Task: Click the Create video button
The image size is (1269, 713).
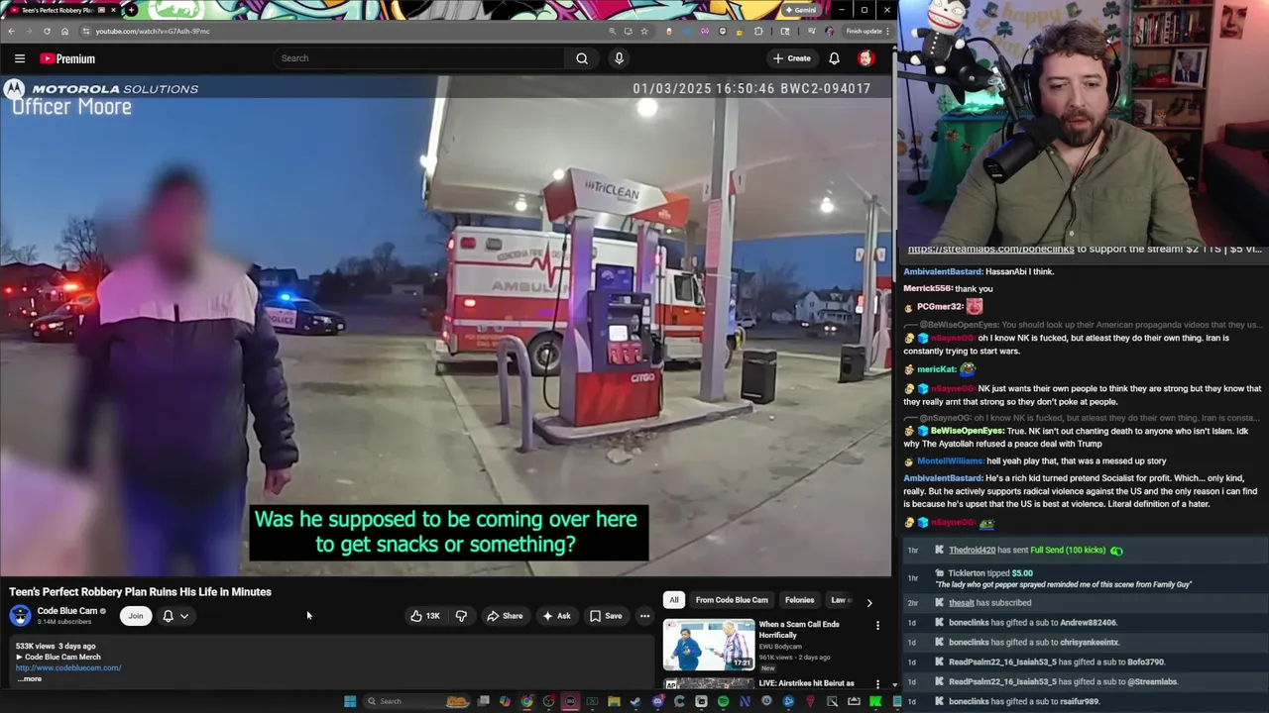Action: click(x=792, y=58)
